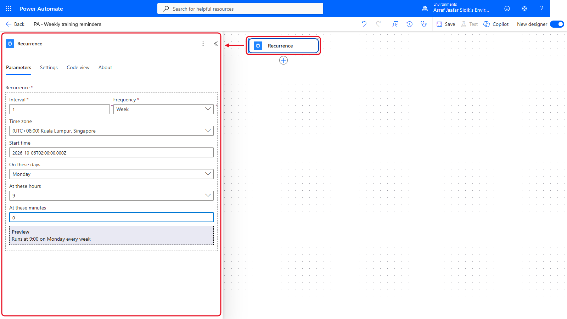Open the settings gear icon
Screen dimensions: 567x319
524,9
